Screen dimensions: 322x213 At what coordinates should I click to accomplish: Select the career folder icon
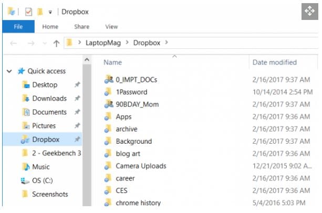(x=108, y=178)
